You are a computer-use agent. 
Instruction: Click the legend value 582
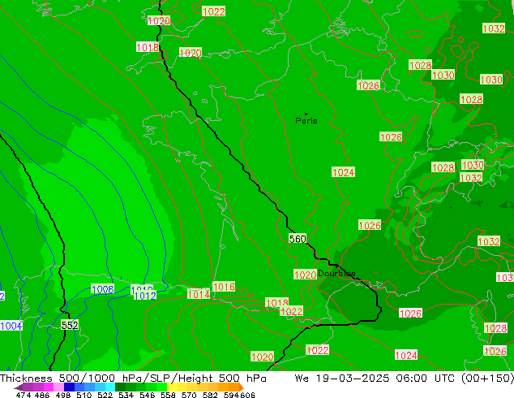210,395
